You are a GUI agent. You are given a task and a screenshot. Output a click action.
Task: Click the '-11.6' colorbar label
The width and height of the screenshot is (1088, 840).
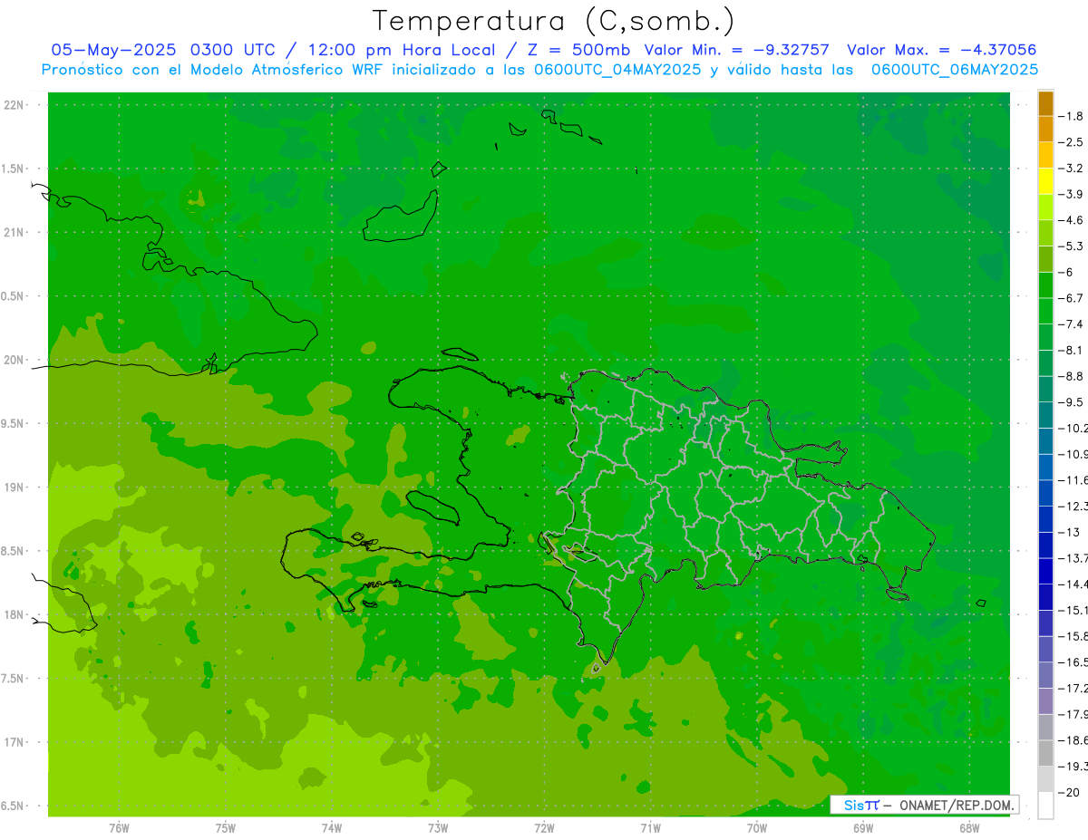[1073, 479]
